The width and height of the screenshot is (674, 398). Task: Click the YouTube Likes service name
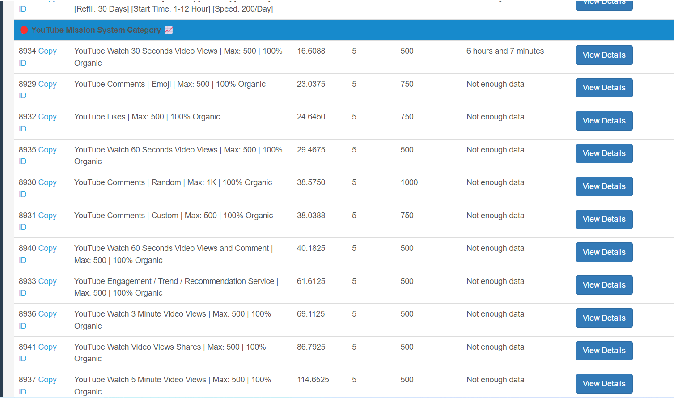(147, 117)
